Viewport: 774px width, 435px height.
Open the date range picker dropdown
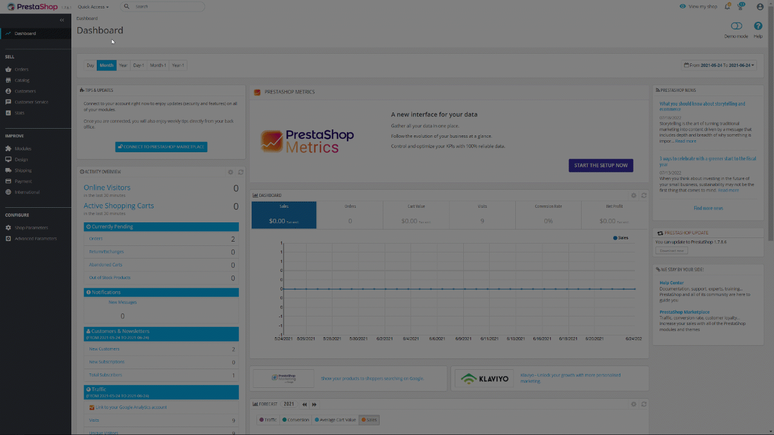click(x=719, y=65)
